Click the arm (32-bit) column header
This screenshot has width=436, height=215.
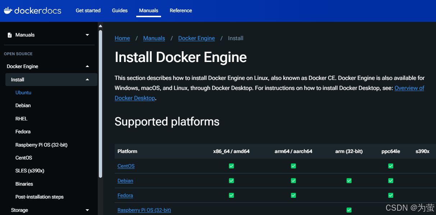[x=349, y=151]
